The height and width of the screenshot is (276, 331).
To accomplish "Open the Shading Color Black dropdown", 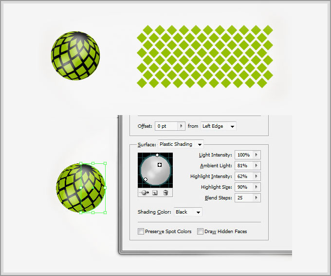I will (x=188, y=212).
